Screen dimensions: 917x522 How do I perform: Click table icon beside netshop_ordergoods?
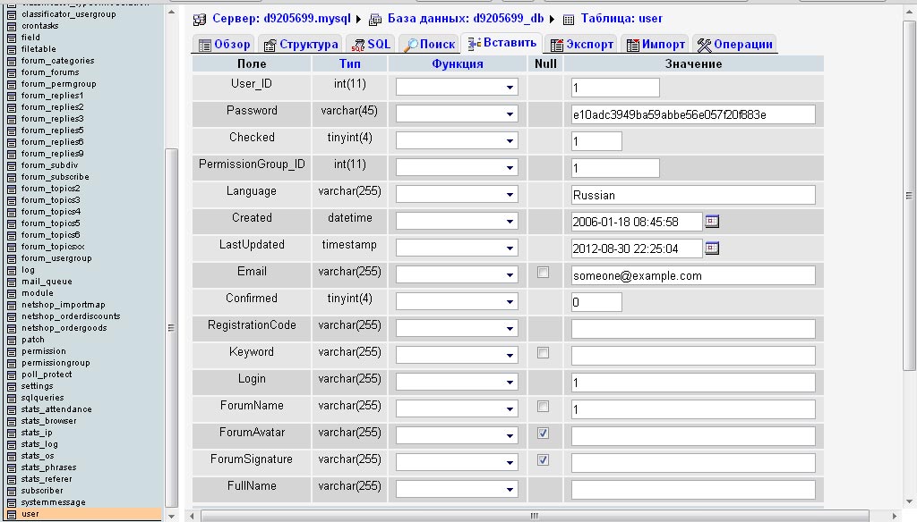pyautogui.click(x=11, y=328)
